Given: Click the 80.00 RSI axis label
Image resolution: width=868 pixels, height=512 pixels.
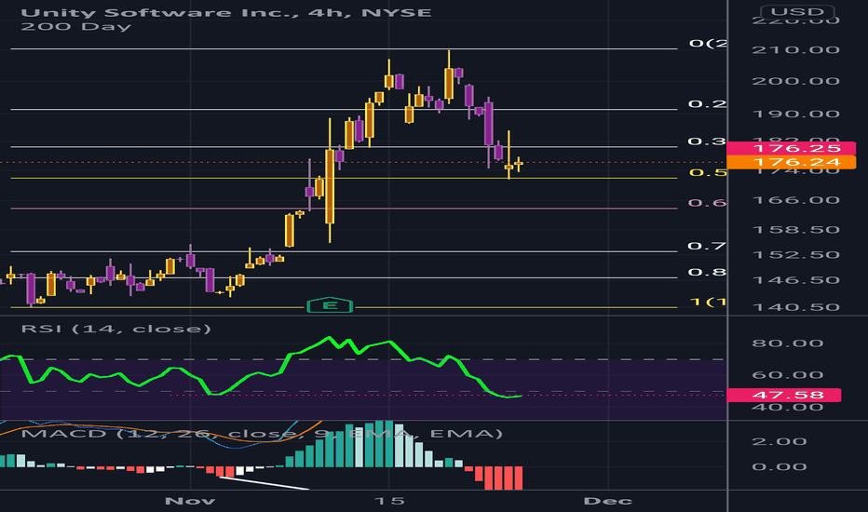Looking at the screenshot, I should [x=787, y=344].
